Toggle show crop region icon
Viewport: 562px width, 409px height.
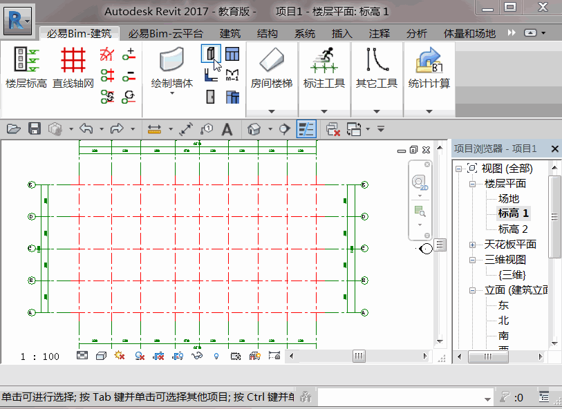[178, 356]
